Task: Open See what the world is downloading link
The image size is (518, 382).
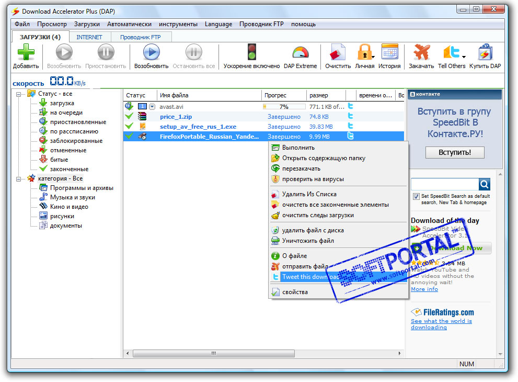Action: (x=441, y=324)
